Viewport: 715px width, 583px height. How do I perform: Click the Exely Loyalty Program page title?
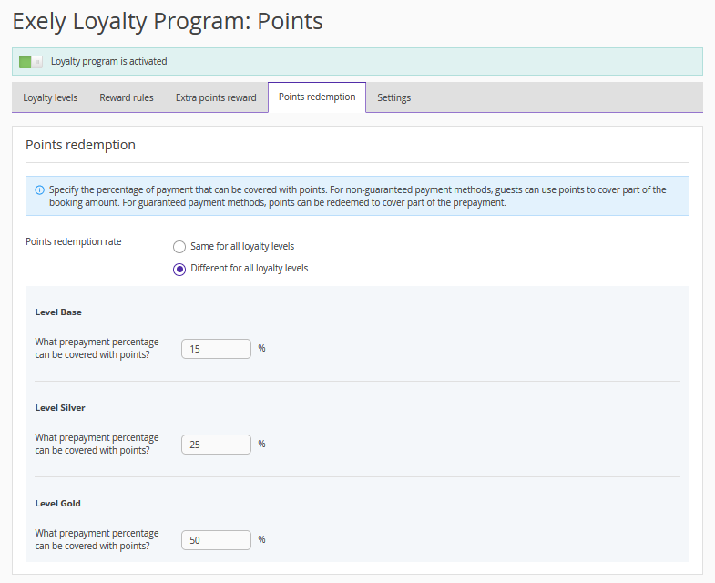tap(168, 20)
